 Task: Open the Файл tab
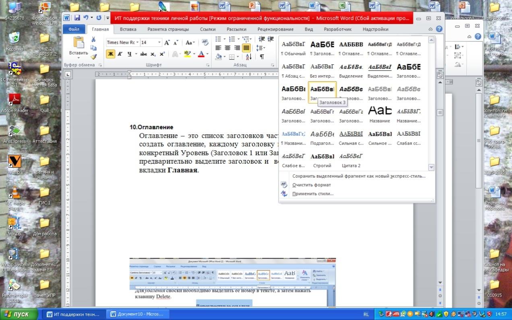click(x=74, y=29)
